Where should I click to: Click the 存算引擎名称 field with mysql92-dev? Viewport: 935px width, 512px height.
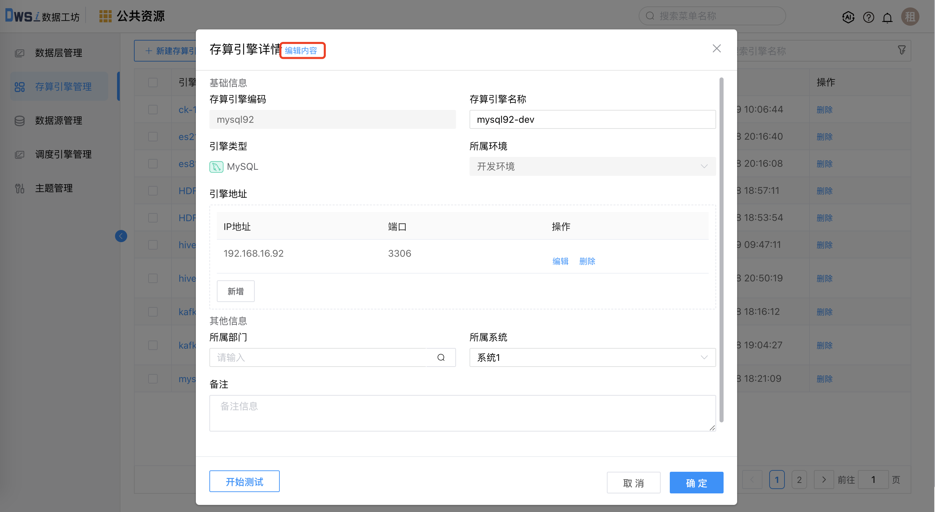(592, 119)
